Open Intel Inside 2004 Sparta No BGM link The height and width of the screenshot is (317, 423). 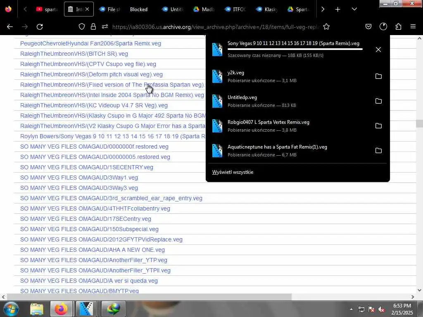pyautogui.click(x=112, y=95)
